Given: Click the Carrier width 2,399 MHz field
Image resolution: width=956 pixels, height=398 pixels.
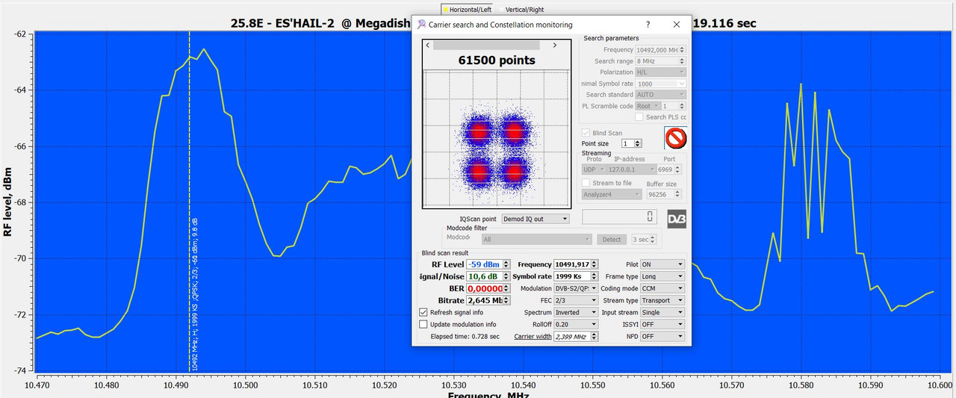Looking at the screenshot, I should pyautogui.click(x=576, y=337).
